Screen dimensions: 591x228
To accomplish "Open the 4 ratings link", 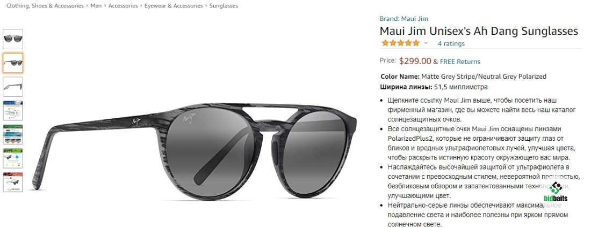I will tap(451, 43).
